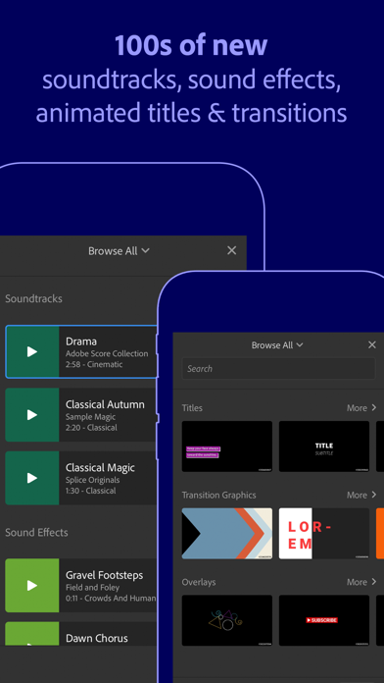The width and height of the screenshot is (384, 683).
Task: Open Browse All dropdown in soundtracks panel
Action: pyautogui.click(x=119, y=251)
